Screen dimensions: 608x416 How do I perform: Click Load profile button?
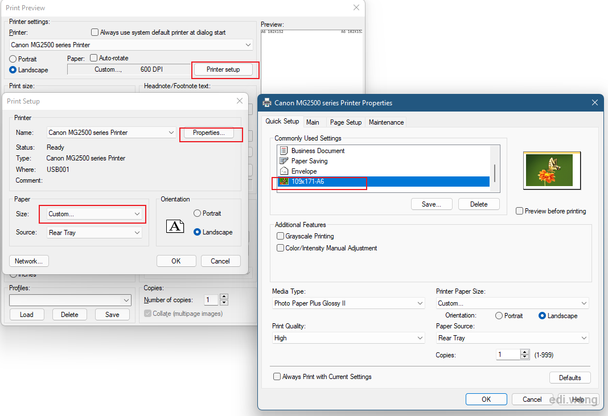26,315
